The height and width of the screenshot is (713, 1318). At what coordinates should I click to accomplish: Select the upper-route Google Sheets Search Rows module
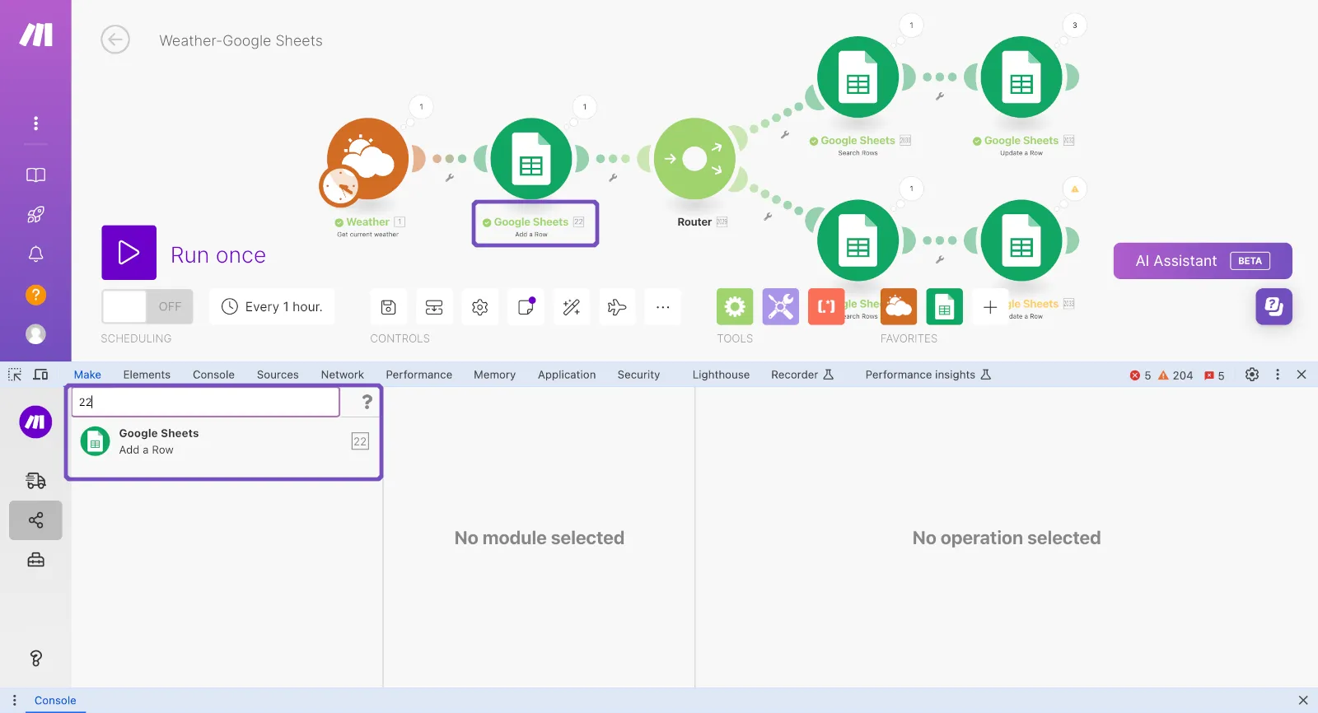[x=858, y=77]
